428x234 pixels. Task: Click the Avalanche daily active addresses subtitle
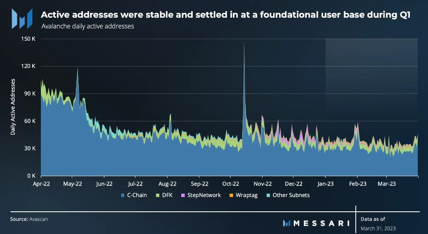(87, 26)
